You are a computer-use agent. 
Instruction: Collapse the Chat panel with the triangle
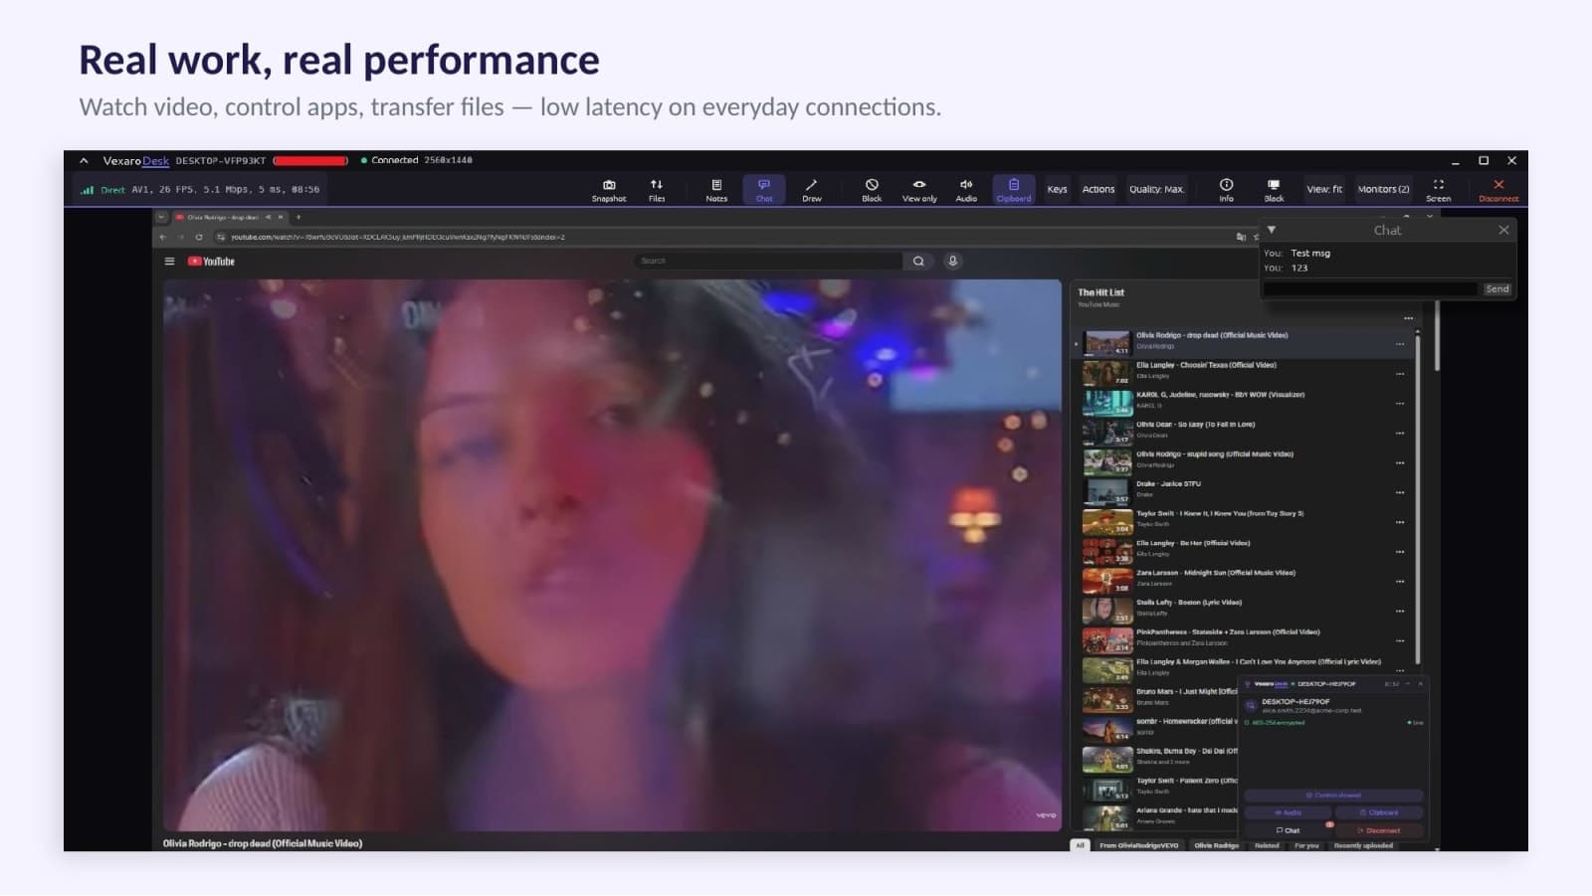(x=1272, y=230)
